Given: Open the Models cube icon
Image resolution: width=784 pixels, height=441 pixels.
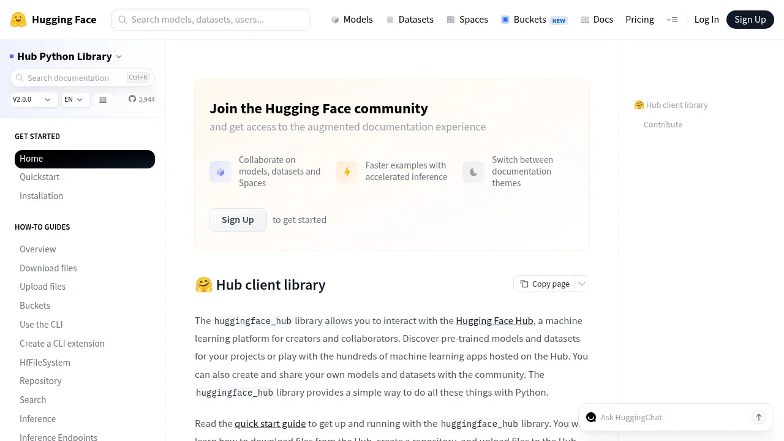Looking at the screenshot, I should (x=335, y=20).
